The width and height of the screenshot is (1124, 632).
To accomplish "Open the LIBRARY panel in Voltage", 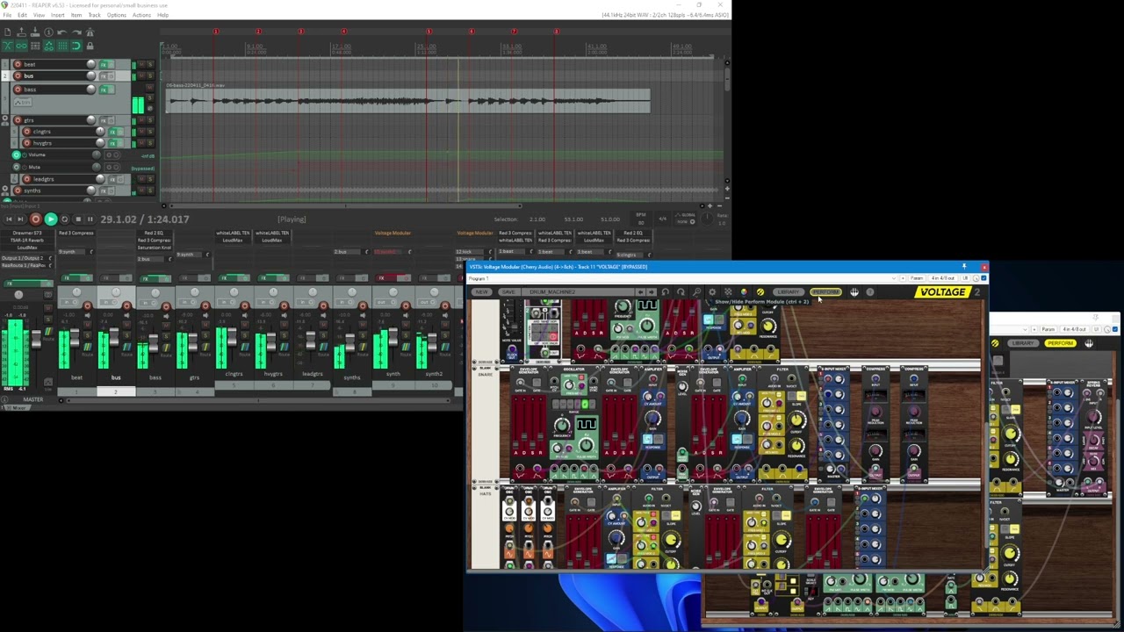I will 789,291.
